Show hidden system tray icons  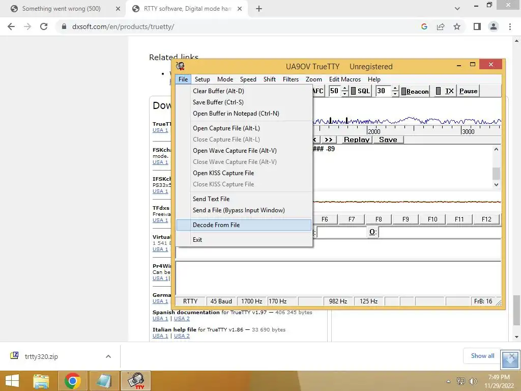(x=449, y=382)
